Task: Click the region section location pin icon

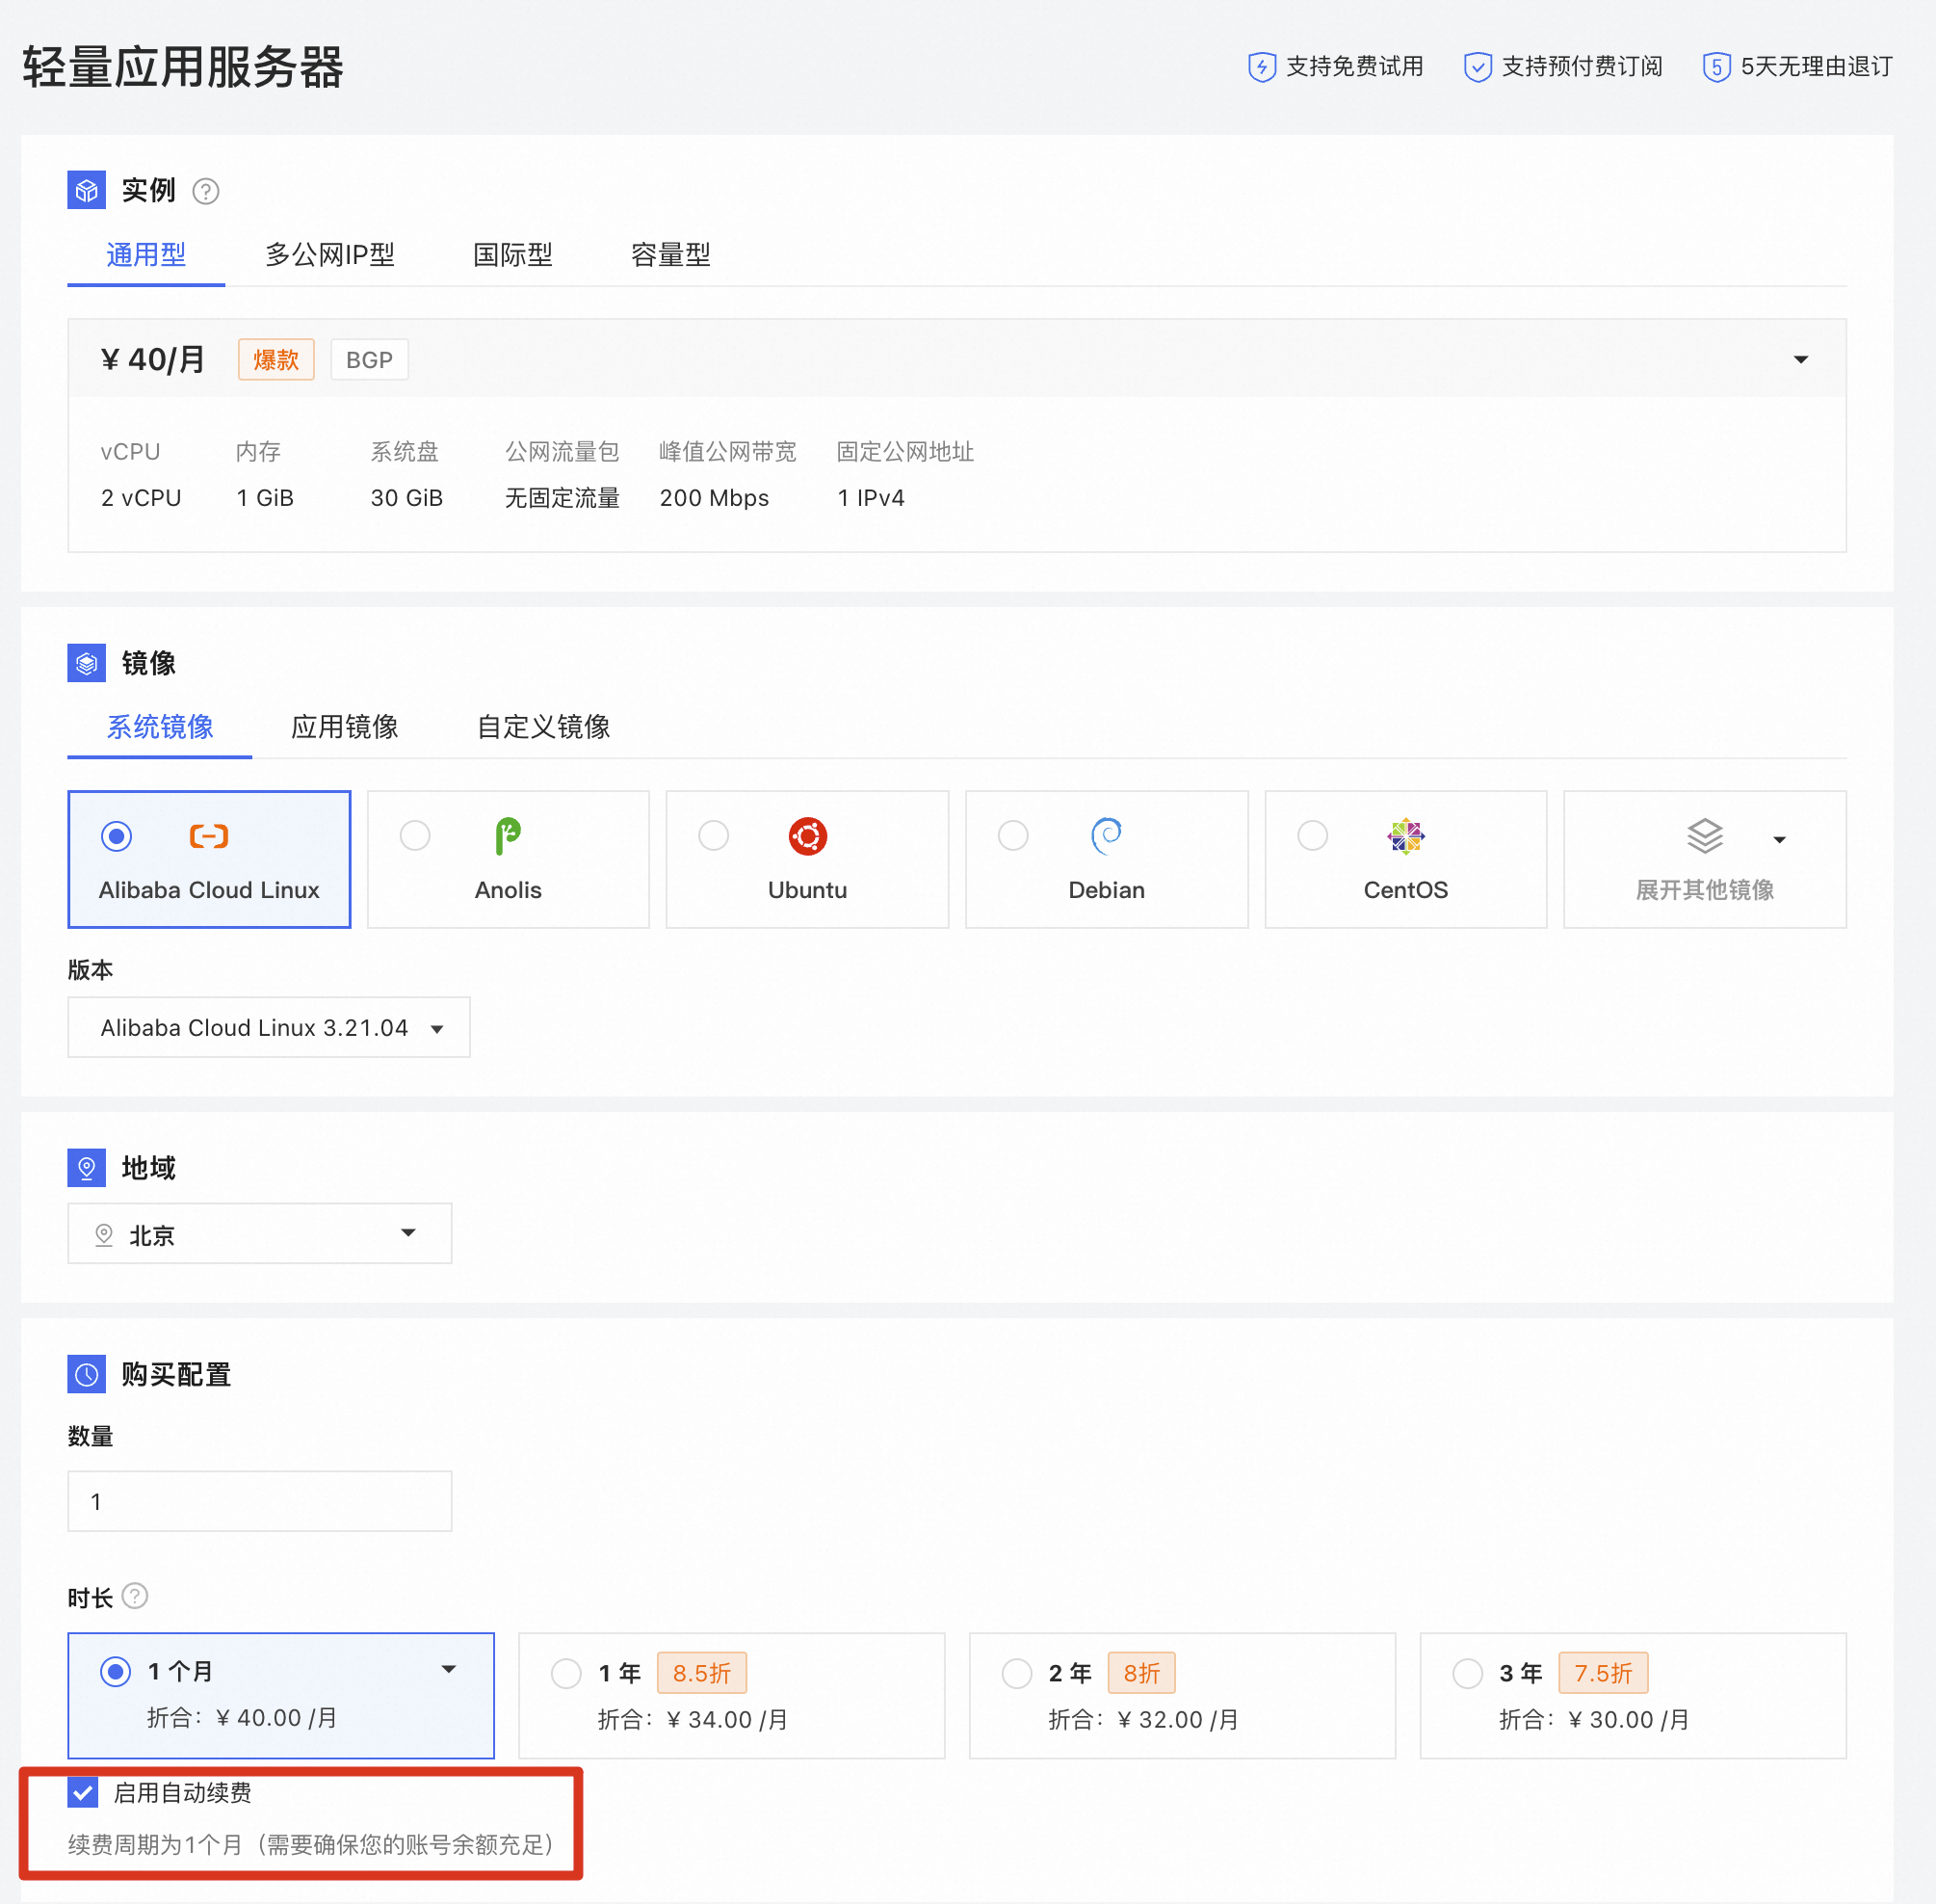Action: click(x=87, y=1168)
